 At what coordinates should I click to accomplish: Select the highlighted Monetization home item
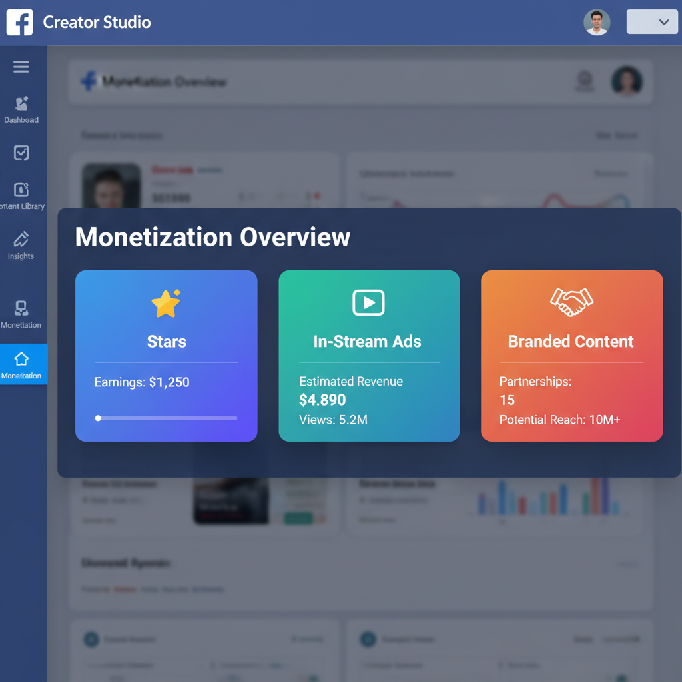click(x=23, y=364)
